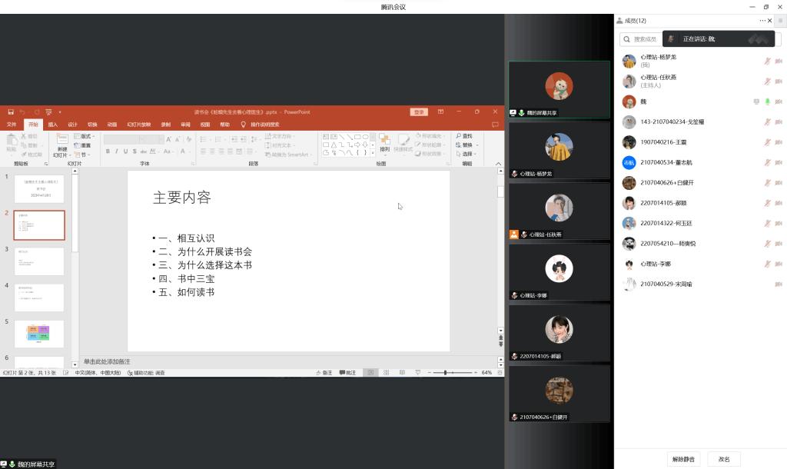Viewport: 787px width, 469px height.
Task: Apply italic formatting to text
Action: point(117,151)
